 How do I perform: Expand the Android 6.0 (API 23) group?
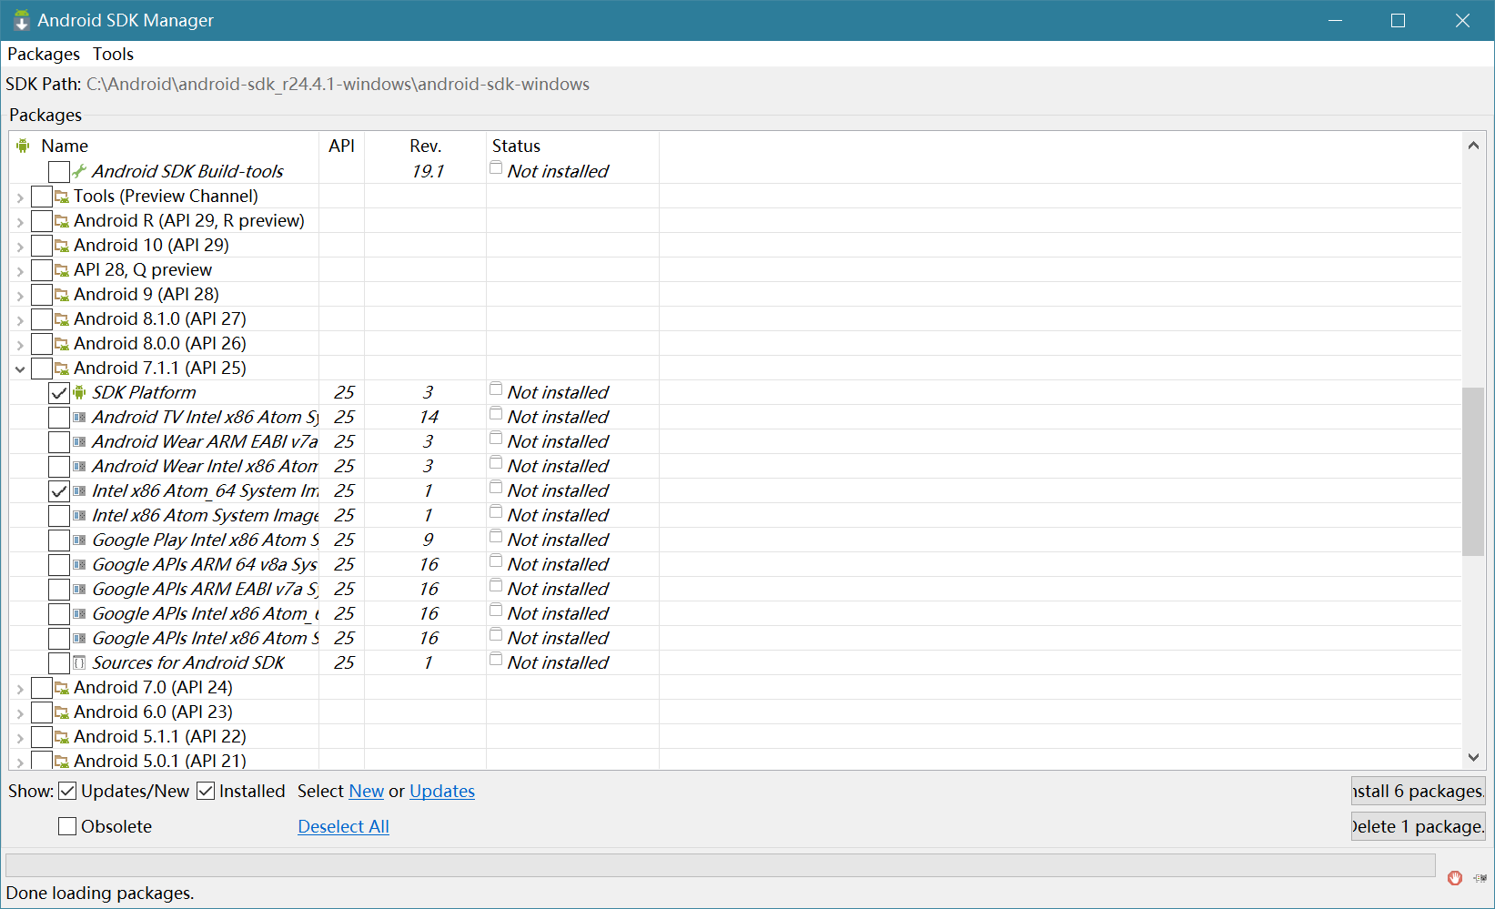[20, 712]
